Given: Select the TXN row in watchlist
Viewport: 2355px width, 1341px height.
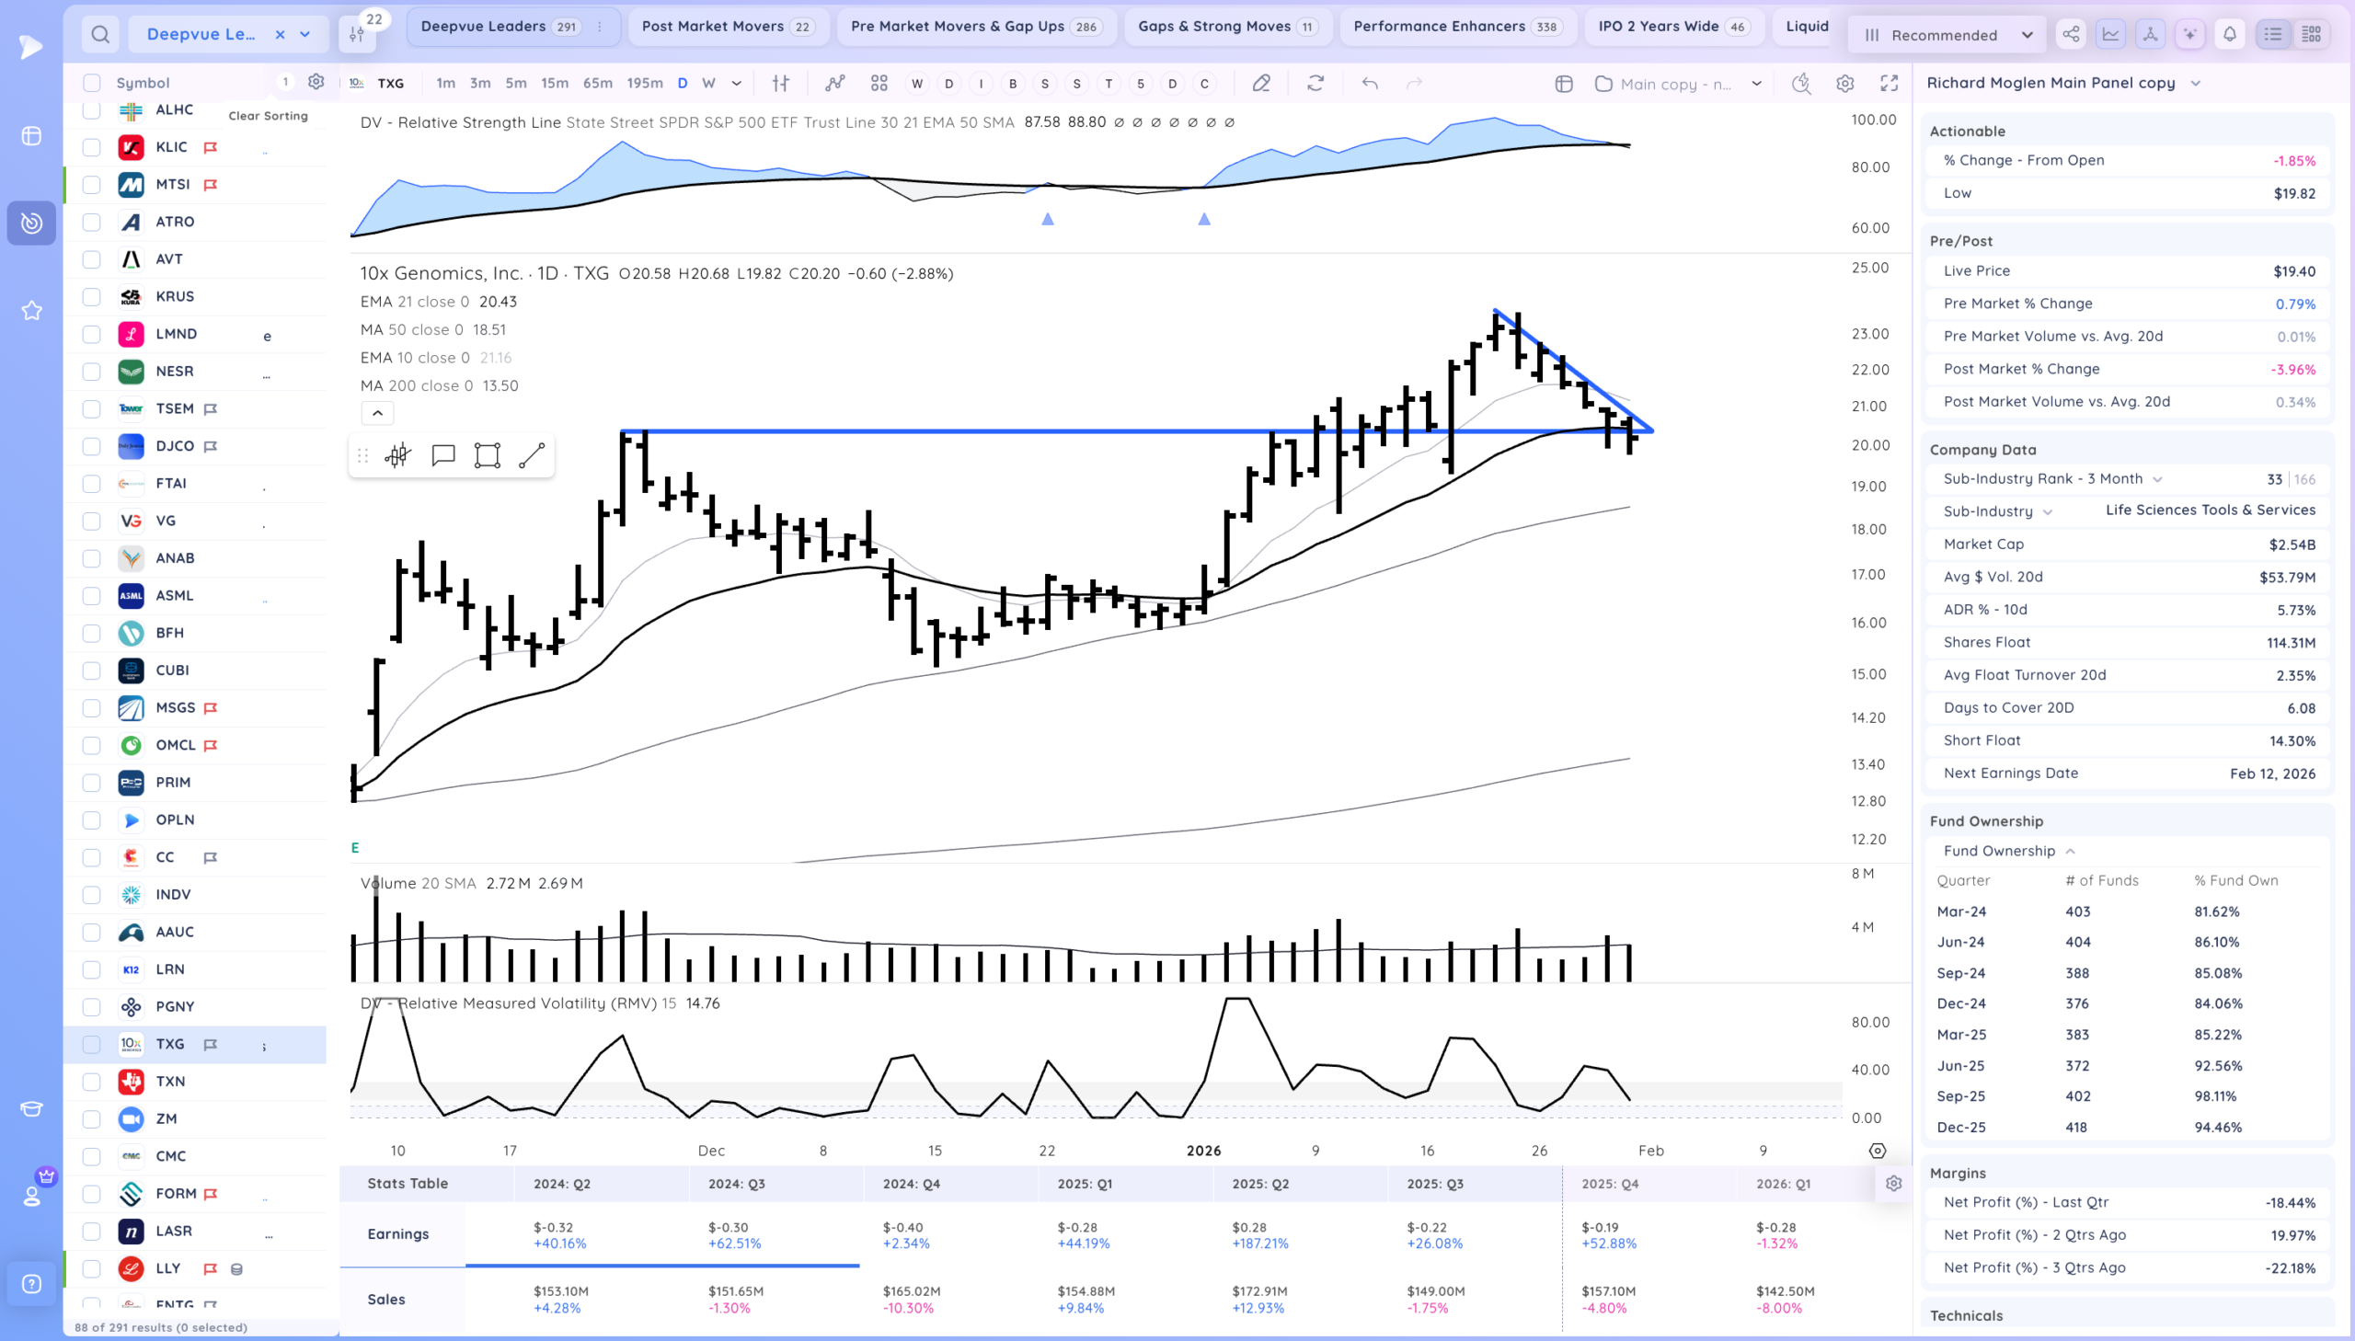Looking at the screenshot, I should (x=195, y=1082).
